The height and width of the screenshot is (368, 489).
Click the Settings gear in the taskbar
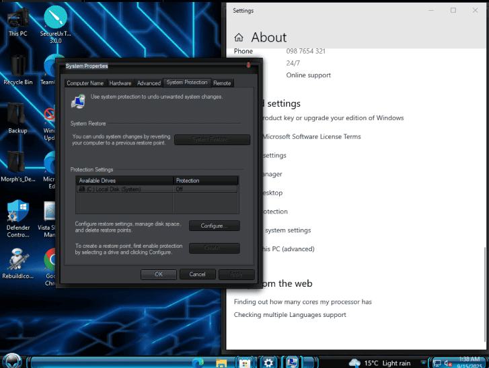(269, 362)
